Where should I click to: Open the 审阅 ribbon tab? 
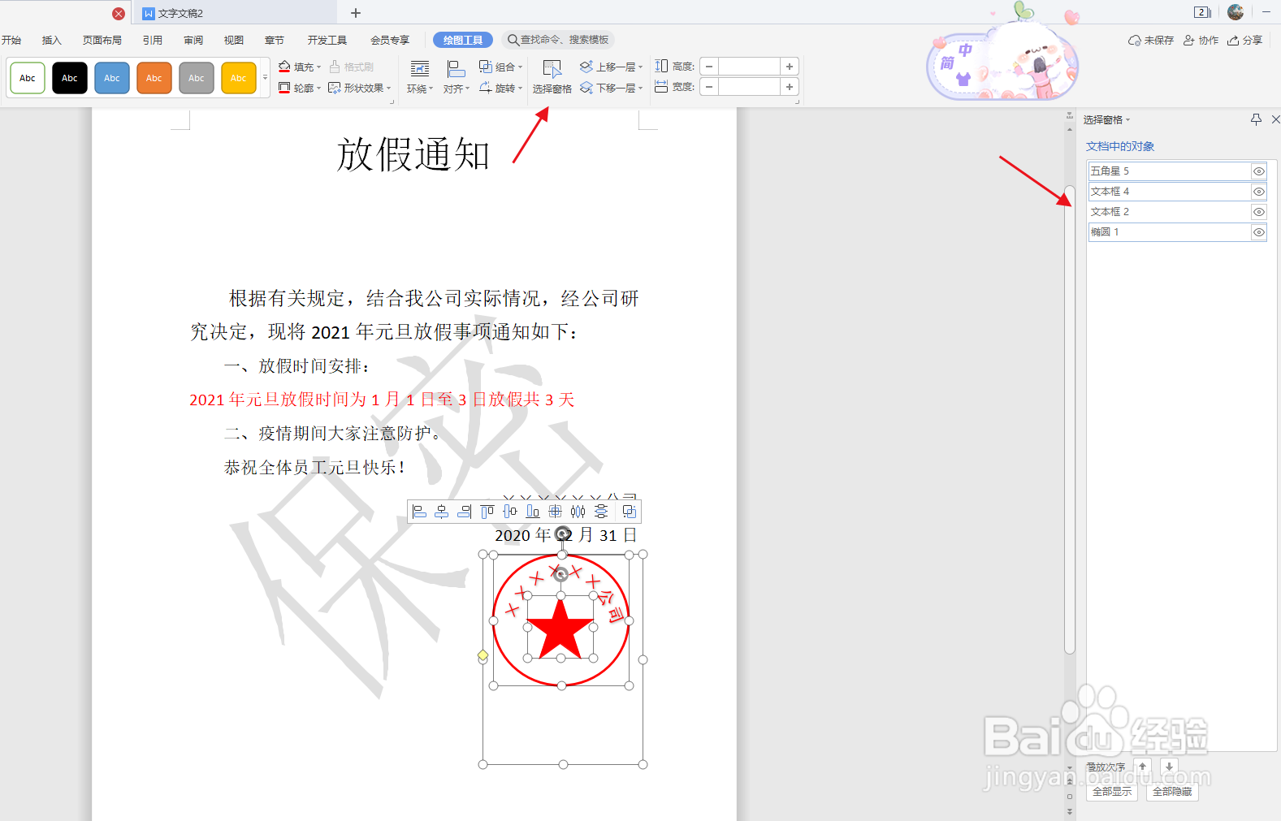point(193,40)
